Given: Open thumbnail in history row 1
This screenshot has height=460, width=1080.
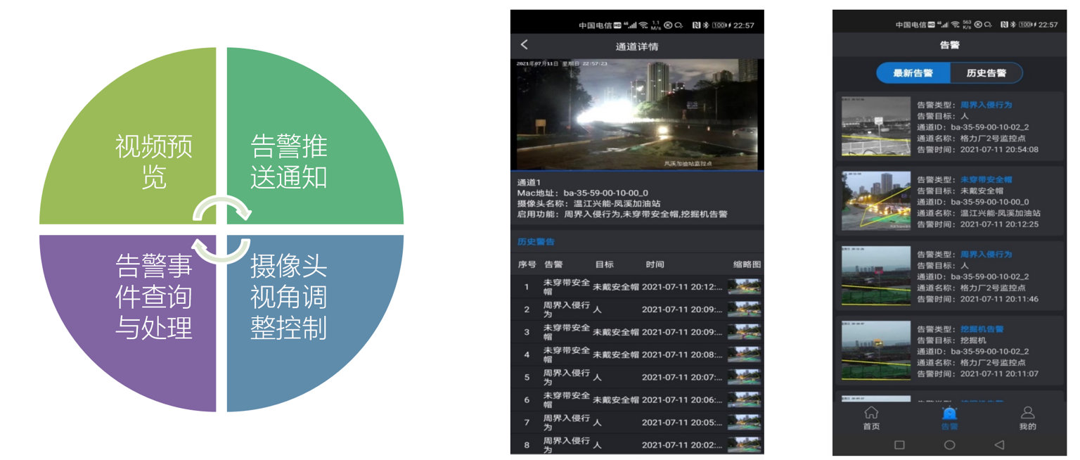Looking at the screenshot, I should pyautogui.click(x=745, y=287).
